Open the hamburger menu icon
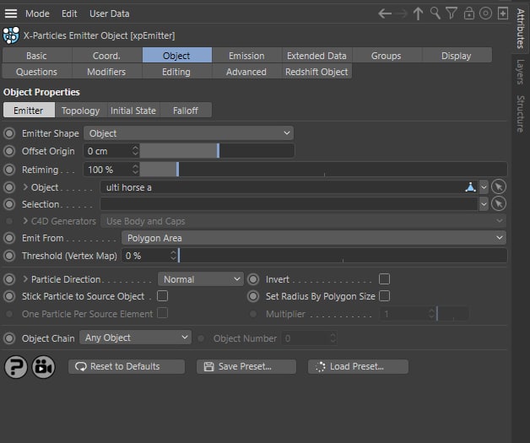Screen dimensions: 530x443 (11, 14)
